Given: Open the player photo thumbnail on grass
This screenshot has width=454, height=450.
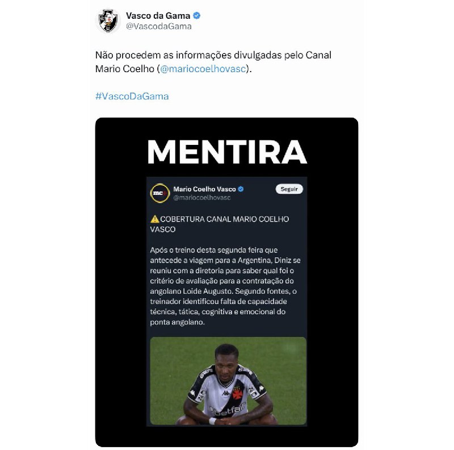Looking at the screenshot, I should coord(228,381).
